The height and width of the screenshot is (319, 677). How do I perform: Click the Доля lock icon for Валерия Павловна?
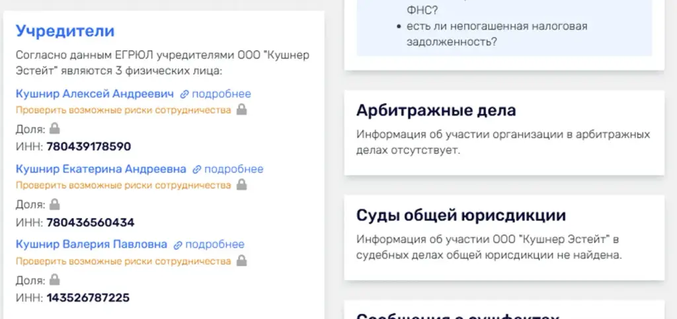[54, 279]
